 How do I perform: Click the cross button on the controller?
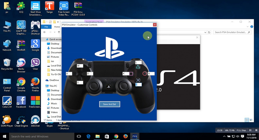[138, 80]
